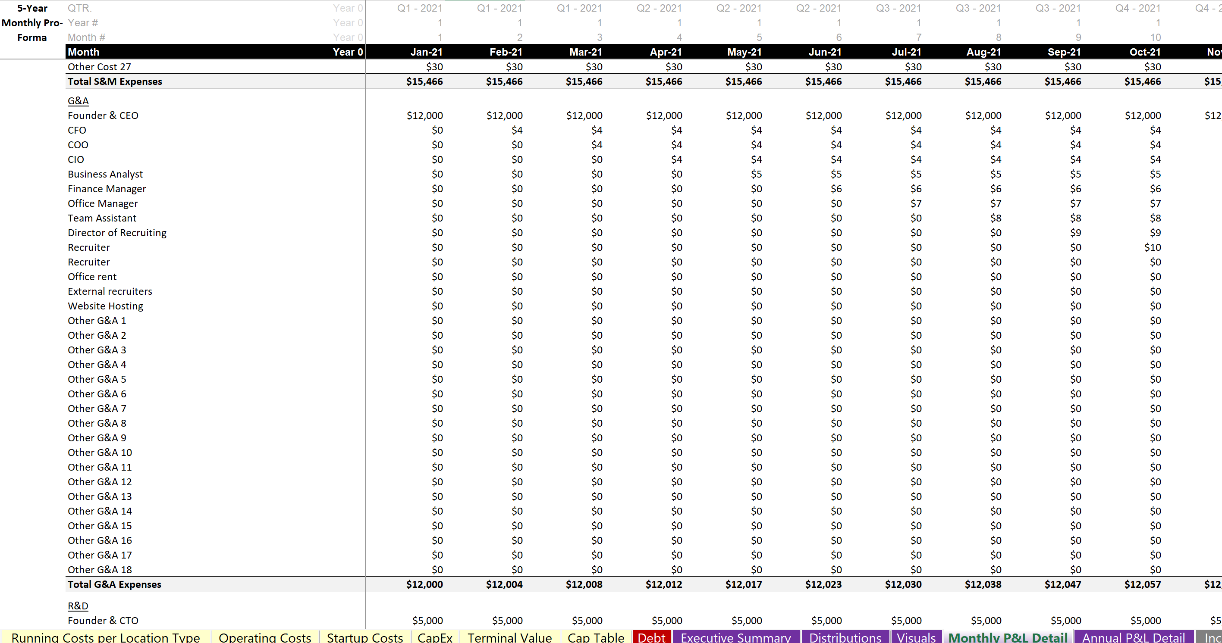Select the Jul-21 Office Manager $7 cell
This screenshot has width=1222, height=643.
coord(916,204)
